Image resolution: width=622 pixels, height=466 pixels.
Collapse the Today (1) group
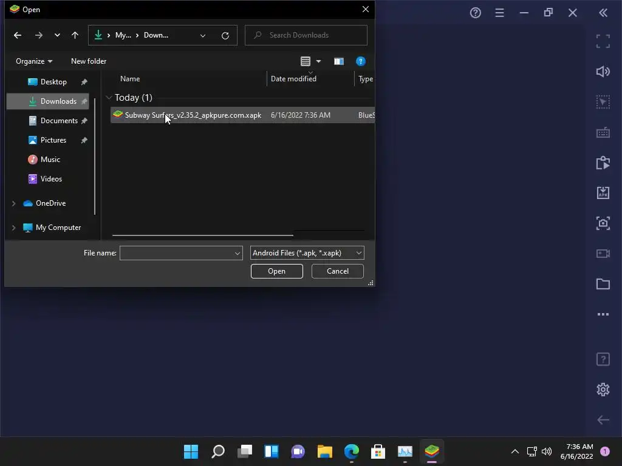(109, 98)
